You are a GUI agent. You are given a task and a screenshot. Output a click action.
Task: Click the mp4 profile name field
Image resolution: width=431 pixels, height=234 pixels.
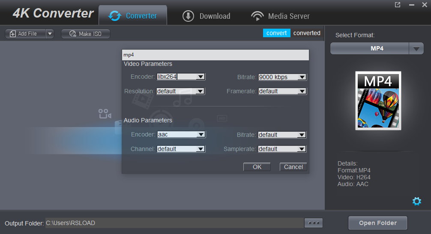[x=215, y=55]
